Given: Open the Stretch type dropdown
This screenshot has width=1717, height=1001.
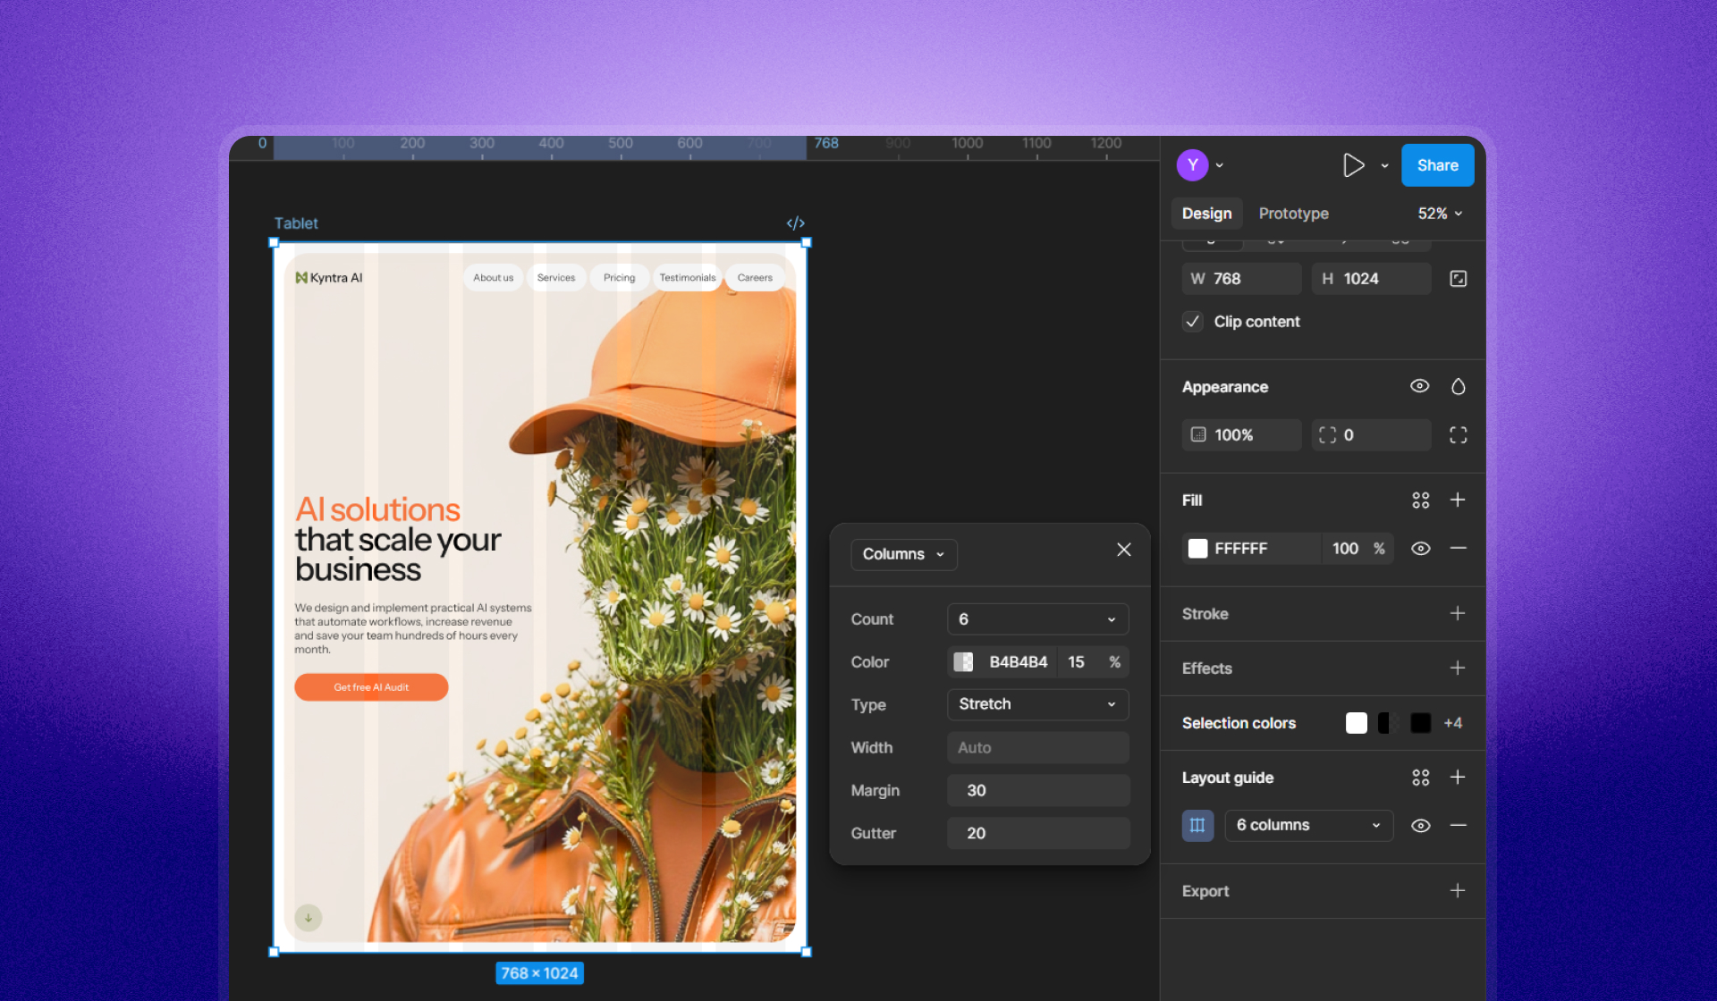Looking at the screenshot, I should pos(1037,704).
